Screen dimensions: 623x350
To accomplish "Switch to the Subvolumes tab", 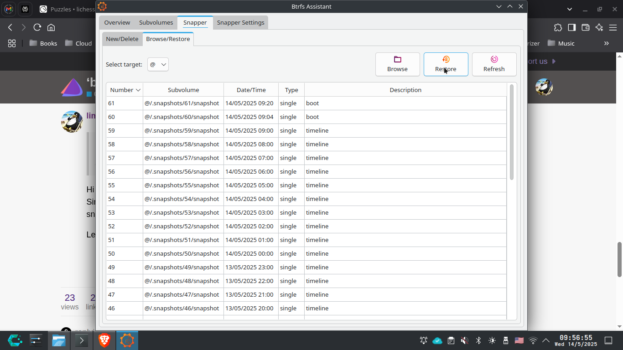I will (x=156, y=22).
